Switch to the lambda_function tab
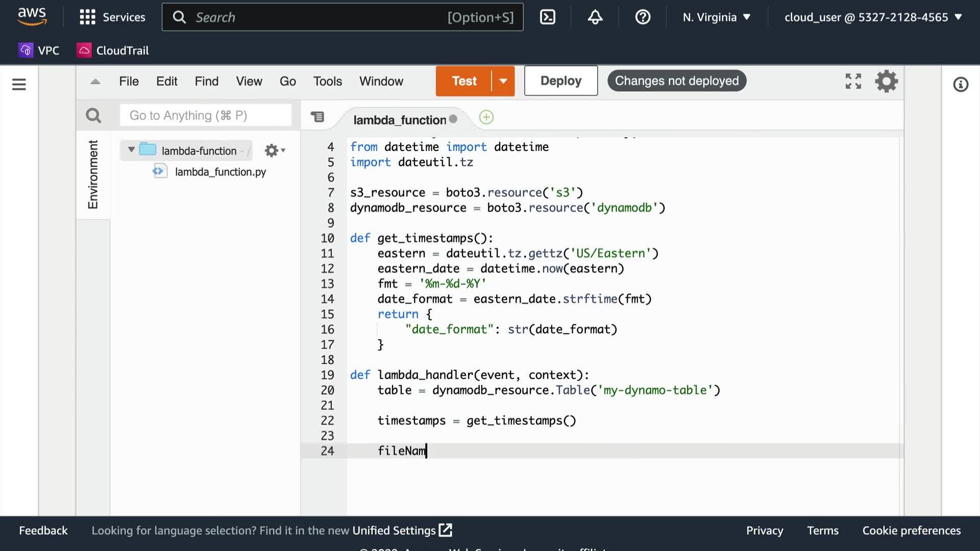The width and height of the screenshot is (980, 551). [x=400, y=120]
